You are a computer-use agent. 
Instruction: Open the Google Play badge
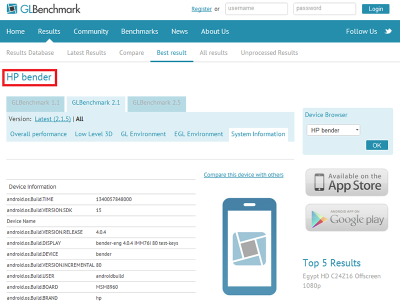pos(346,217)
